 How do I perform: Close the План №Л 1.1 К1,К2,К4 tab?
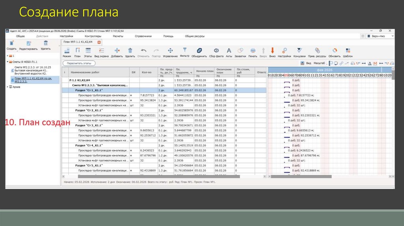tap(99, 42)
